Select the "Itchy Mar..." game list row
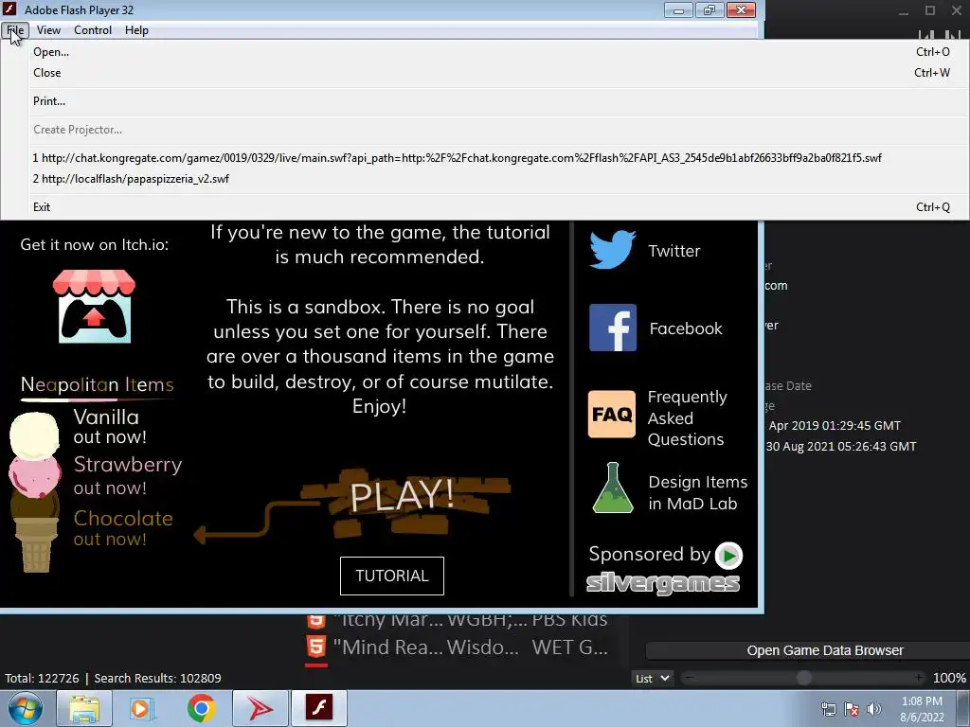Viewport: 970px width, 727px height. pyautogui.click(x=458, y=619)
